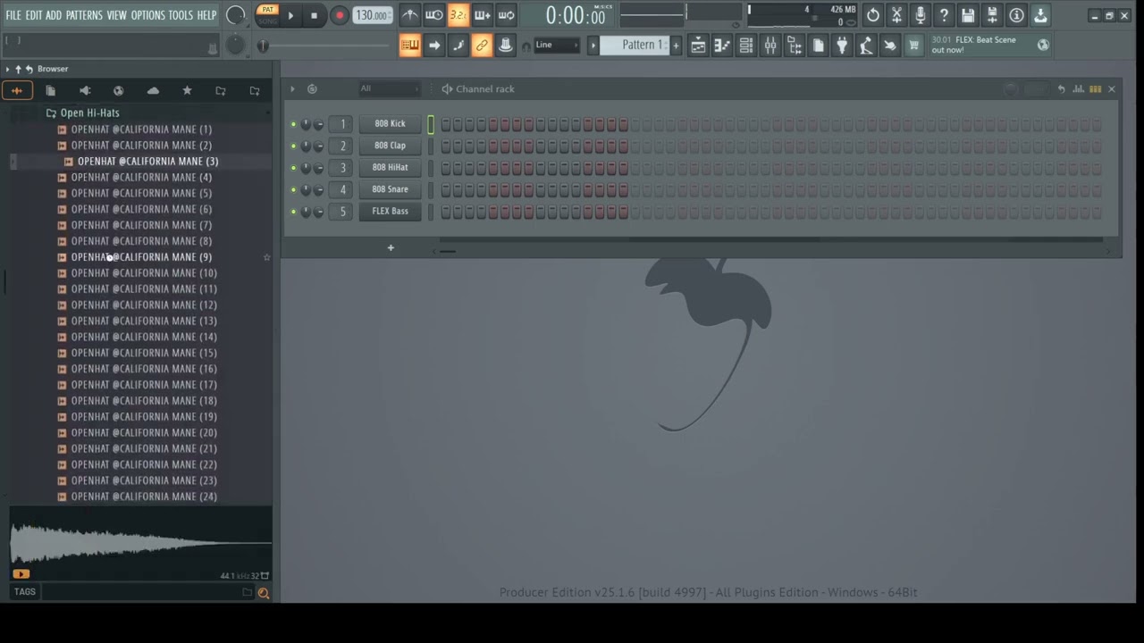Start playback with the play button
Viewport: 1144px width, 643px height.
pyautogui.click(x=290, y=15)
